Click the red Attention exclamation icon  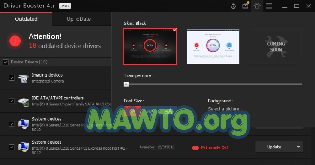click(x=15, y=41)
